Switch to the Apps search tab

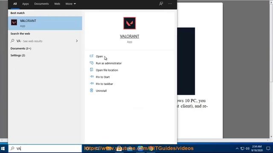point(26,4)
